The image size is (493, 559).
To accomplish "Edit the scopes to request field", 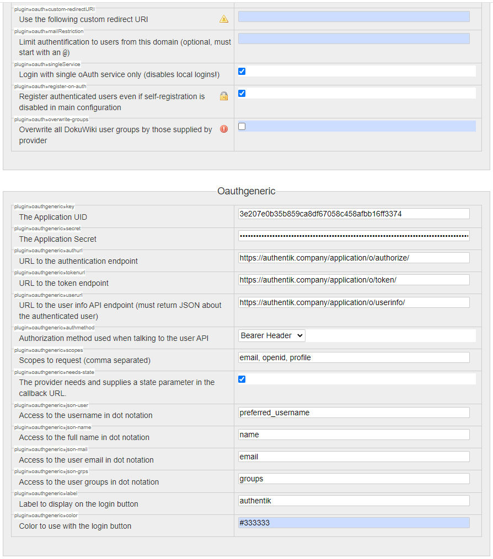I will (353, 357).
